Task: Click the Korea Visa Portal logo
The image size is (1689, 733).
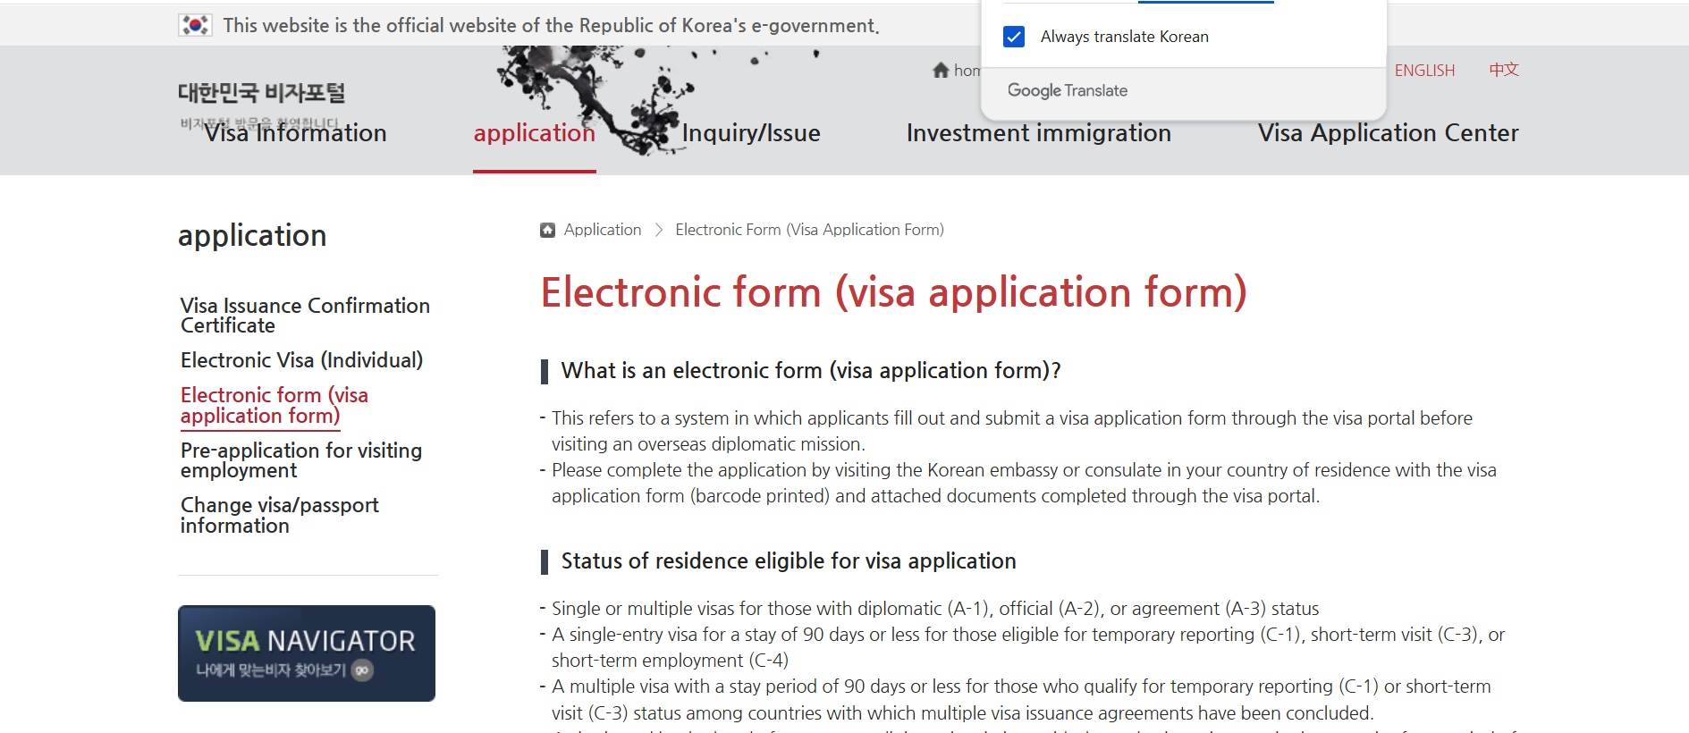Action: coord(261,93)
